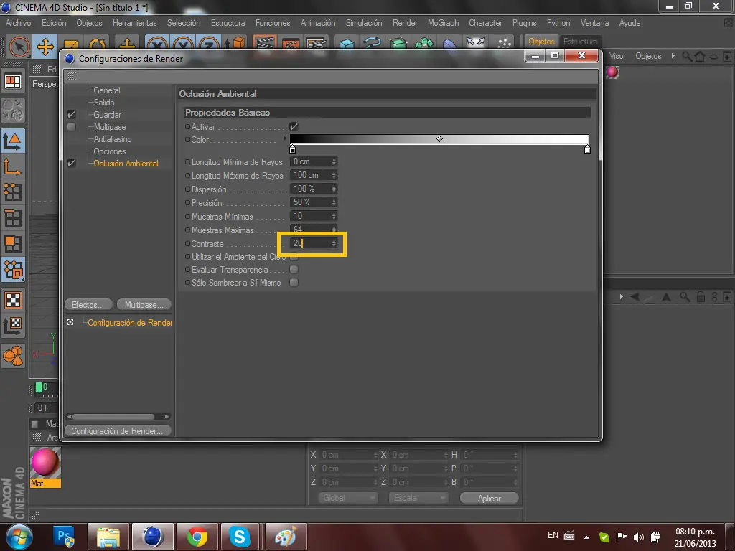Image resolution: width=735 pixels, height=551 pixels.
Task: Open Render Settings clapperboard icon in toolbar
Action: point(317,44)
